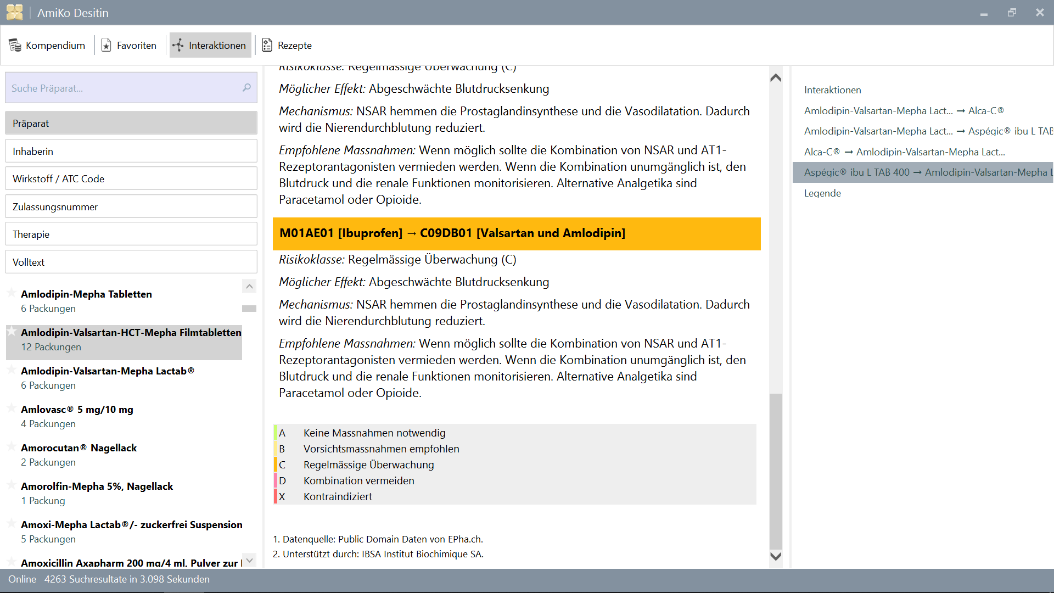Click the Kompendium book stack icon
This screenshot has width=1054, height=593.
tap(15, 46)
